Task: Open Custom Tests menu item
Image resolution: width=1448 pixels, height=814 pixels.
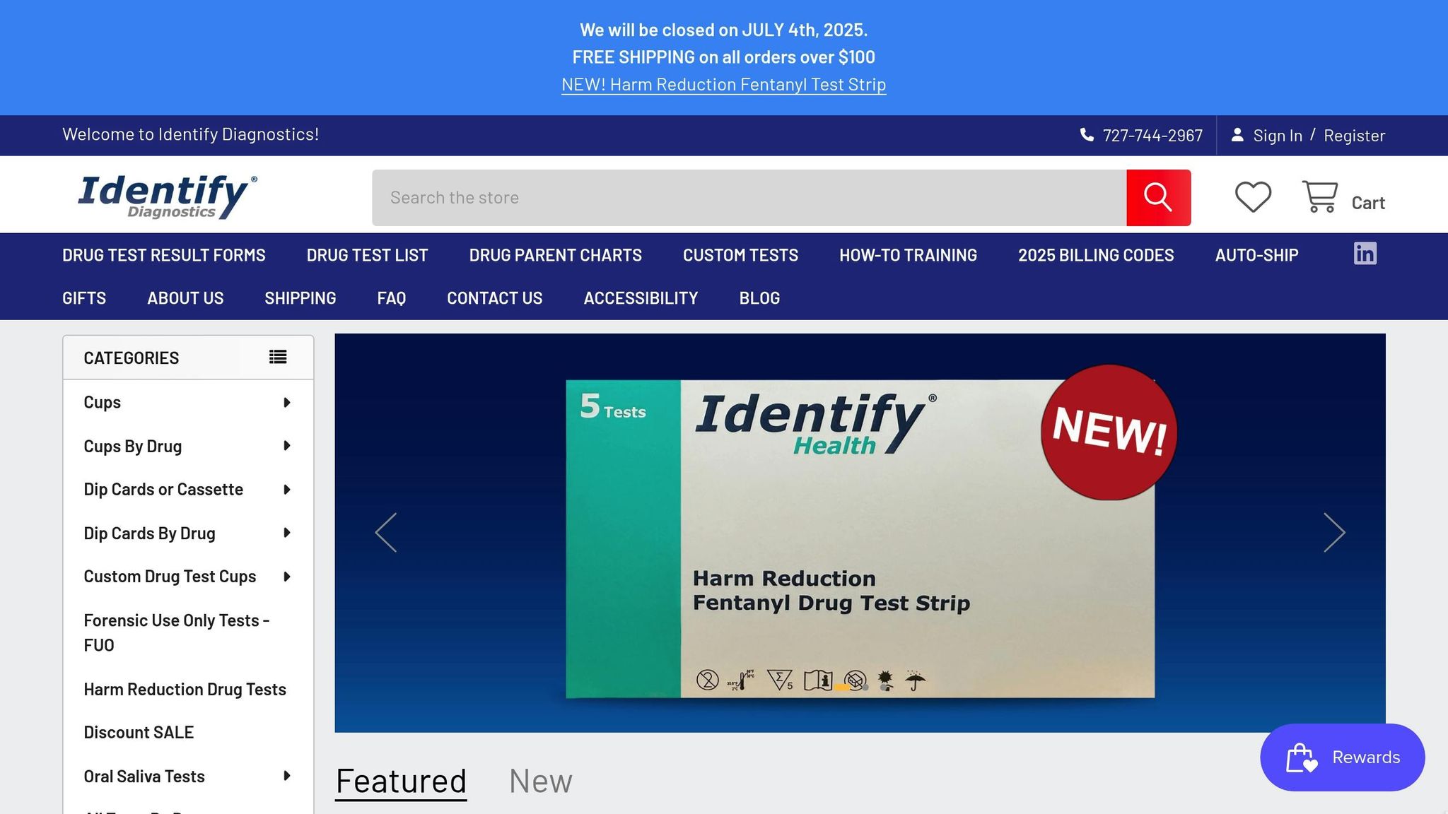Action: pos(740,255)
